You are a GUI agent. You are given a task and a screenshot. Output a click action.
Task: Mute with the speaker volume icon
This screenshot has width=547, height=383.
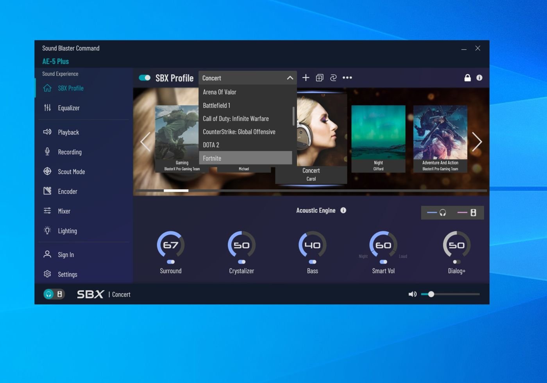click(413, 294)
